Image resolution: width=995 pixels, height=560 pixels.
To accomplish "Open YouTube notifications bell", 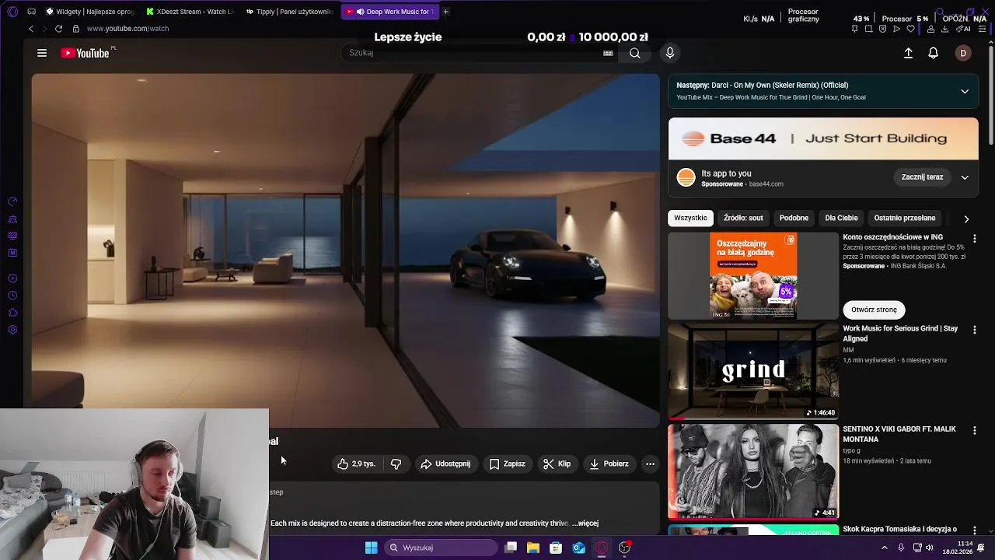I will [933, 53].
